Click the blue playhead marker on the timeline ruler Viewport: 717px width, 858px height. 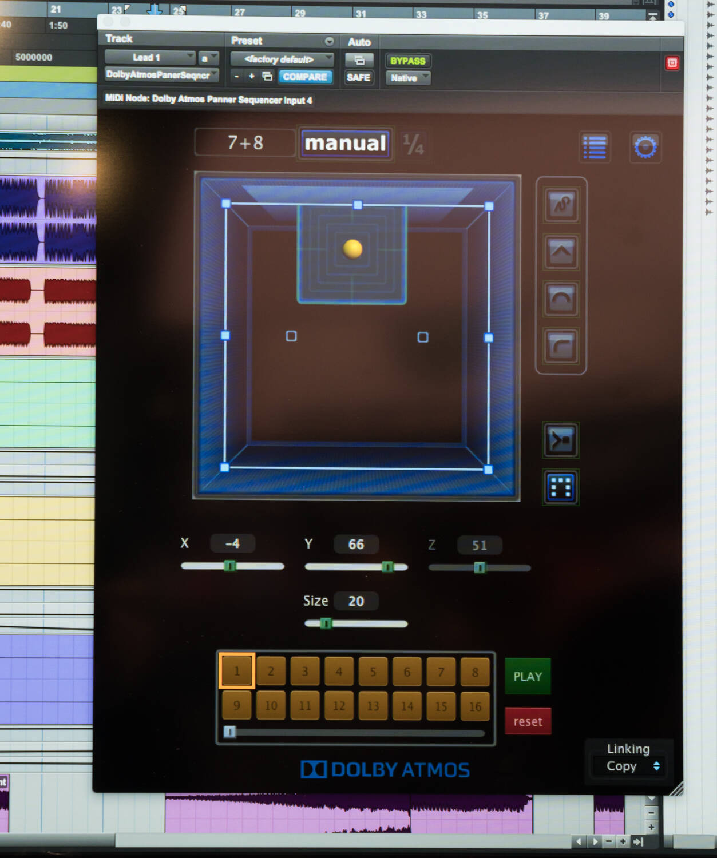pyautogui.click(x=155, y=9)
